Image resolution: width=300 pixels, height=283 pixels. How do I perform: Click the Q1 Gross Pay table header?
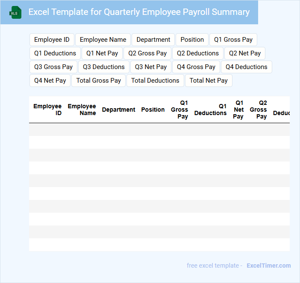pos(179,110)
